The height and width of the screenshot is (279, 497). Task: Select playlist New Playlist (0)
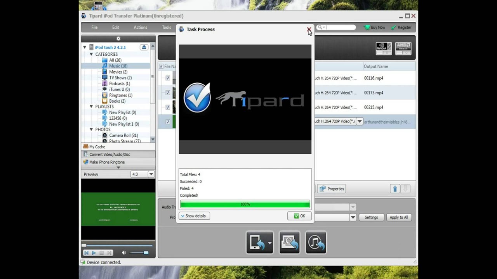(122, 112)
